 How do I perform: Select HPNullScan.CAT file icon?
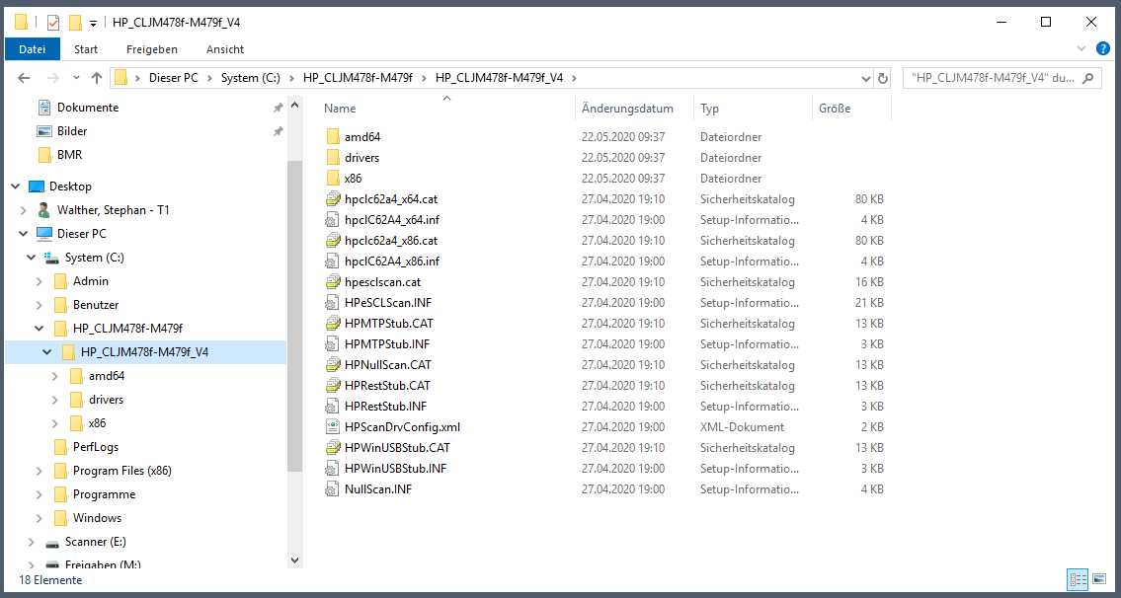point(333,364)
